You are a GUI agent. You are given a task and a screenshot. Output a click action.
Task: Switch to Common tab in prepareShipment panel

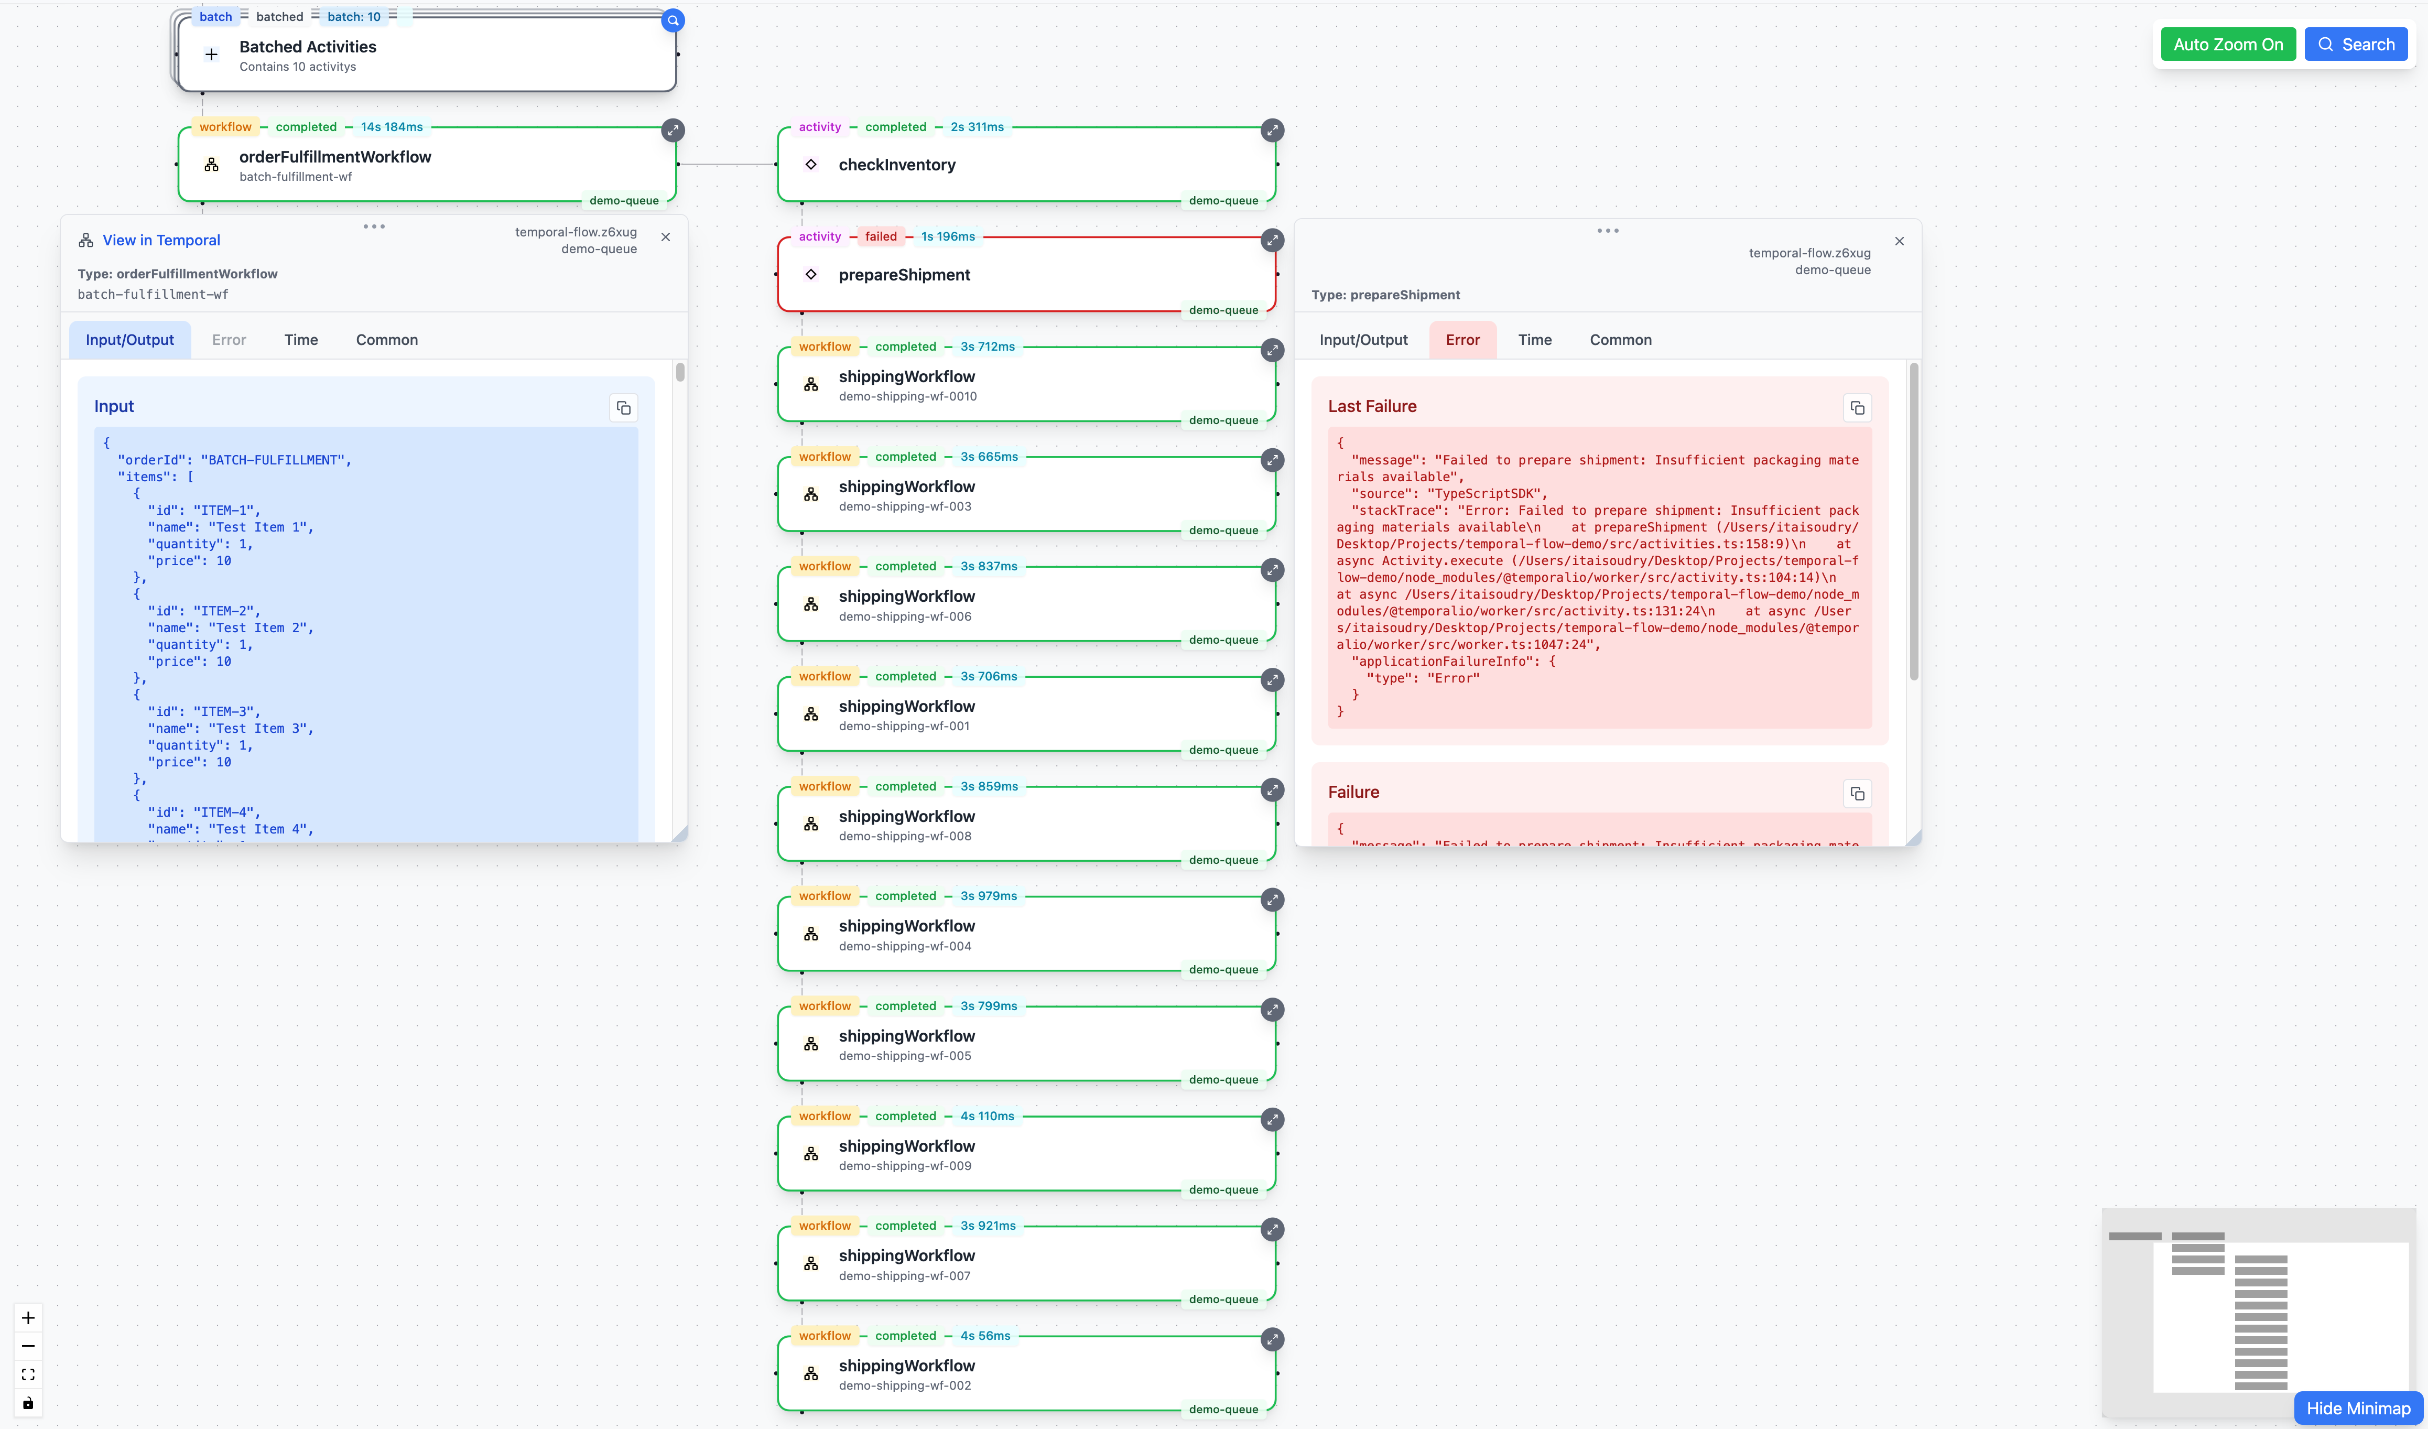point(1620,340)
